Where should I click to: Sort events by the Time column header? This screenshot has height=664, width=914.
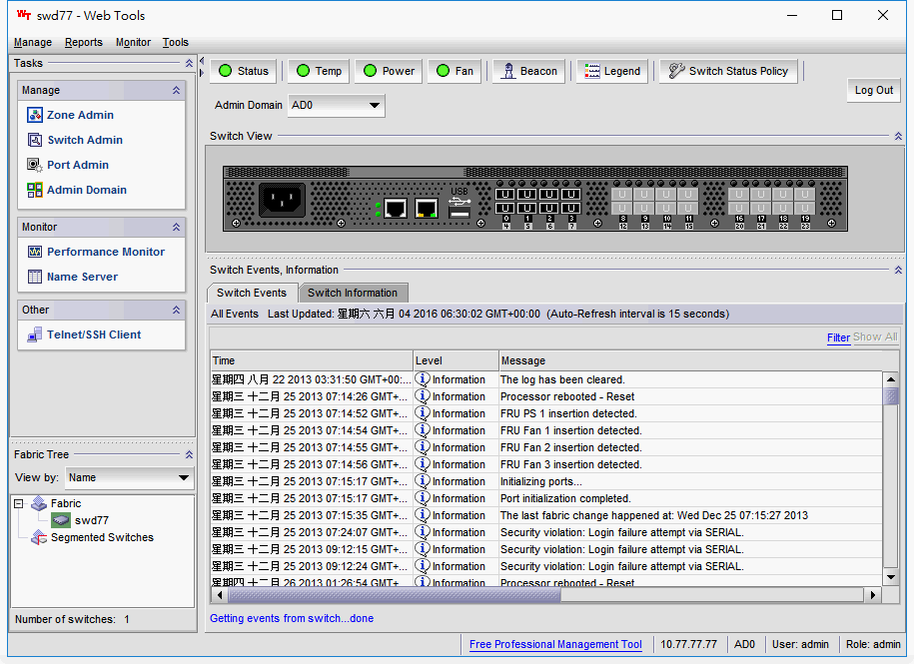pyautogui.click(x=312, y=360)
